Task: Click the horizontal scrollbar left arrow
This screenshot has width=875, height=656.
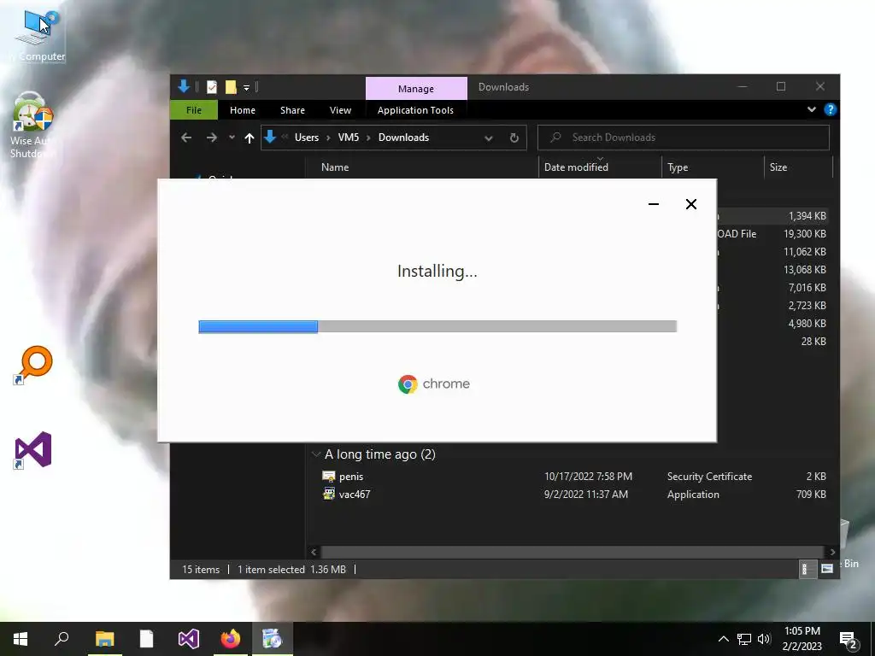Action: 314,552
